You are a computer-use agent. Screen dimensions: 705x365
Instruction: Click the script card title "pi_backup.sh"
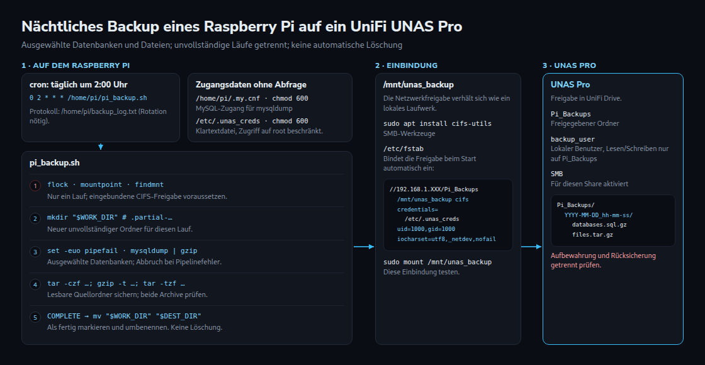click(x=54, y=163)
